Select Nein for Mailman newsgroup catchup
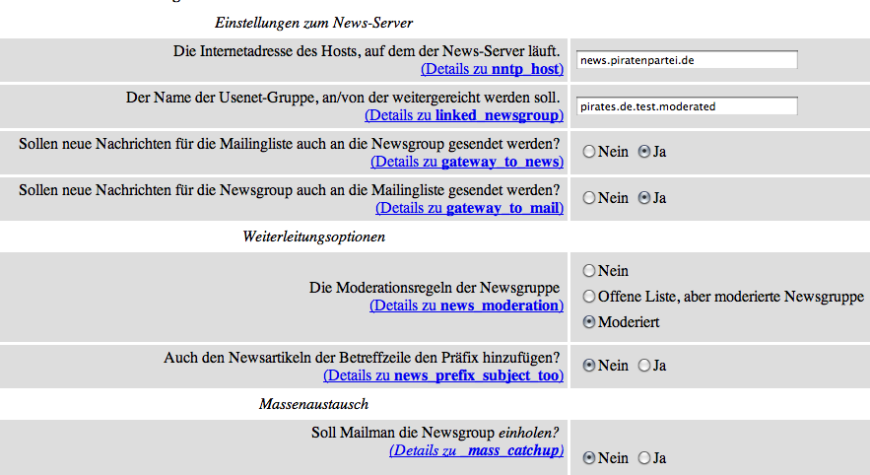The image size is (870, 475). tap(589, 458)
